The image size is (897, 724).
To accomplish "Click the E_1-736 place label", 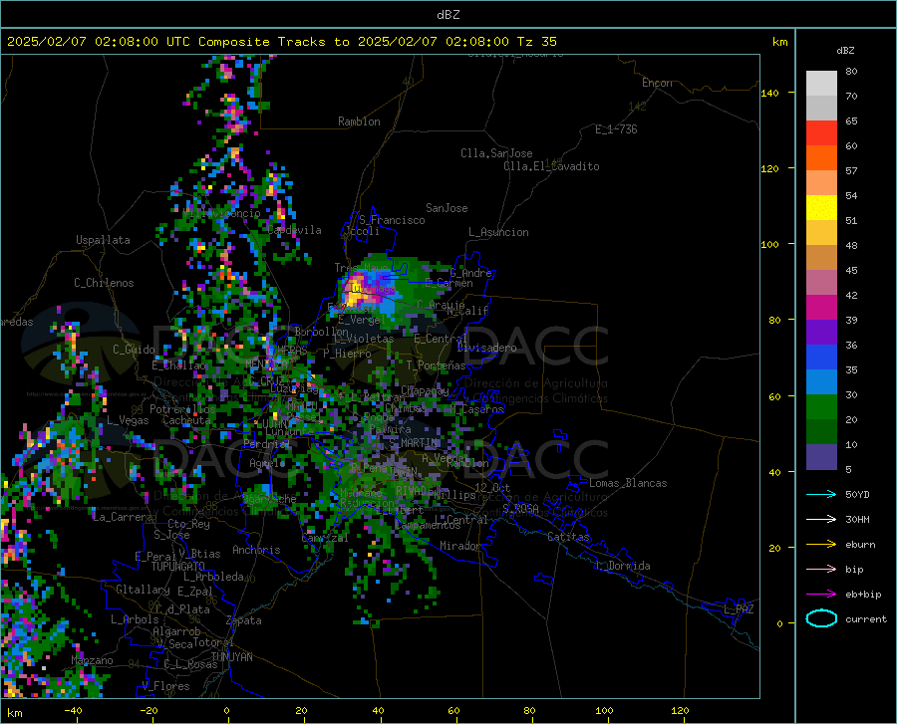I will tap(616, 129).
